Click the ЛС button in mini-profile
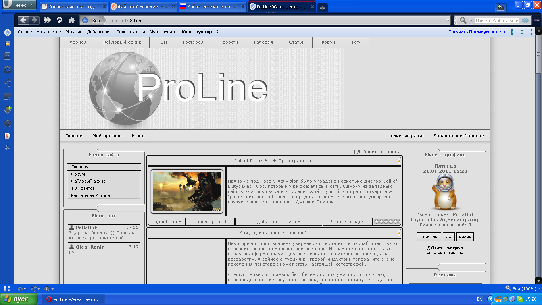This screenshot has height=305, width=542. point(449,237)
